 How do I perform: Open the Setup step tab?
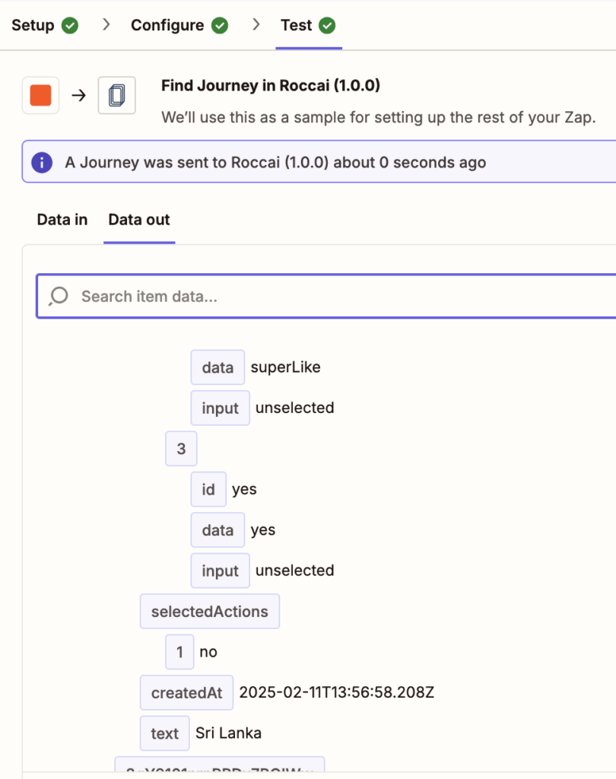point(45,25)
